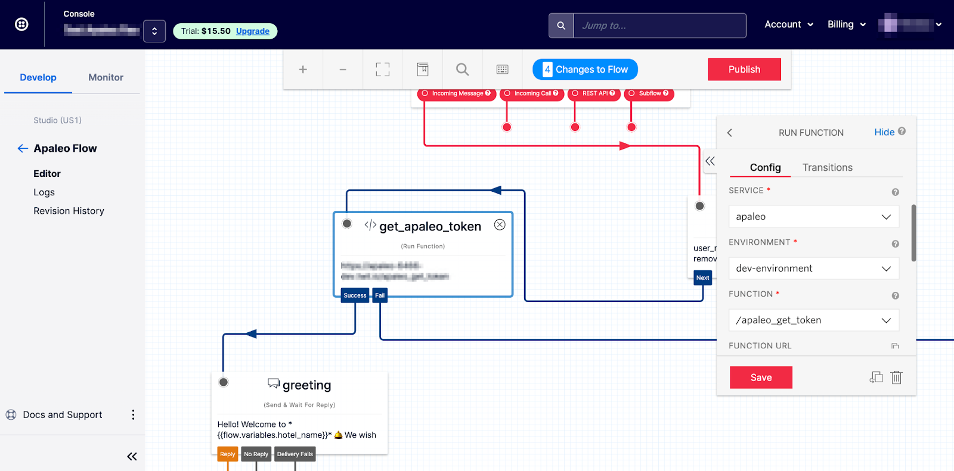Click the search magnifier next to Jump to

tap(561, 26)
